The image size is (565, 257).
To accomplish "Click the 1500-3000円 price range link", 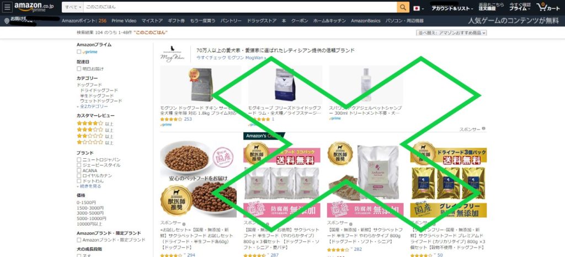I will click(x=90, y=208).
